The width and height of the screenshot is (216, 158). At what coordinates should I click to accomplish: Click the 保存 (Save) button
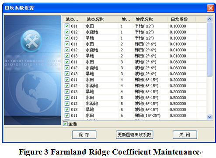[84, 135]
